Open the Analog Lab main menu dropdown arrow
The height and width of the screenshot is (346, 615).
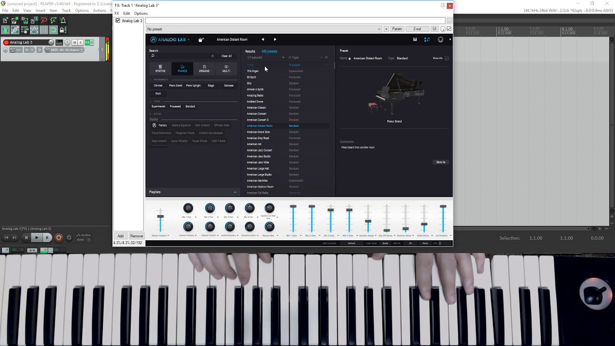pos(188,39)
